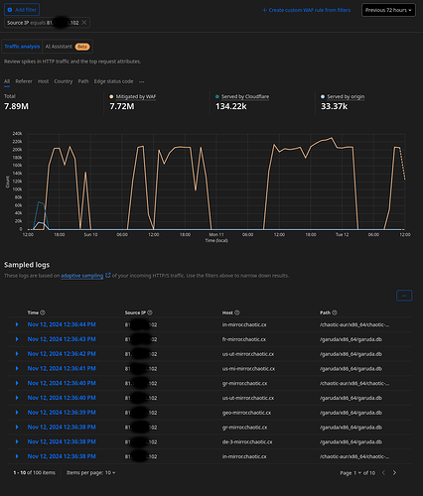Click the Path column help icon
This screenshot has width=423, height=496.
[335, 312]
